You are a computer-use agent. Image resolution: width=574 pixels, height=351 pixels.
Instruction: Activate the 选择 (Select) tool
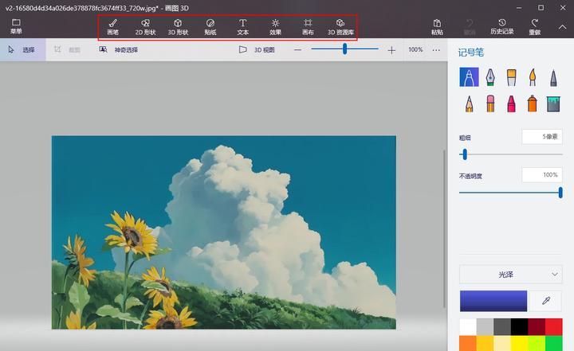(x=22, y=49)
